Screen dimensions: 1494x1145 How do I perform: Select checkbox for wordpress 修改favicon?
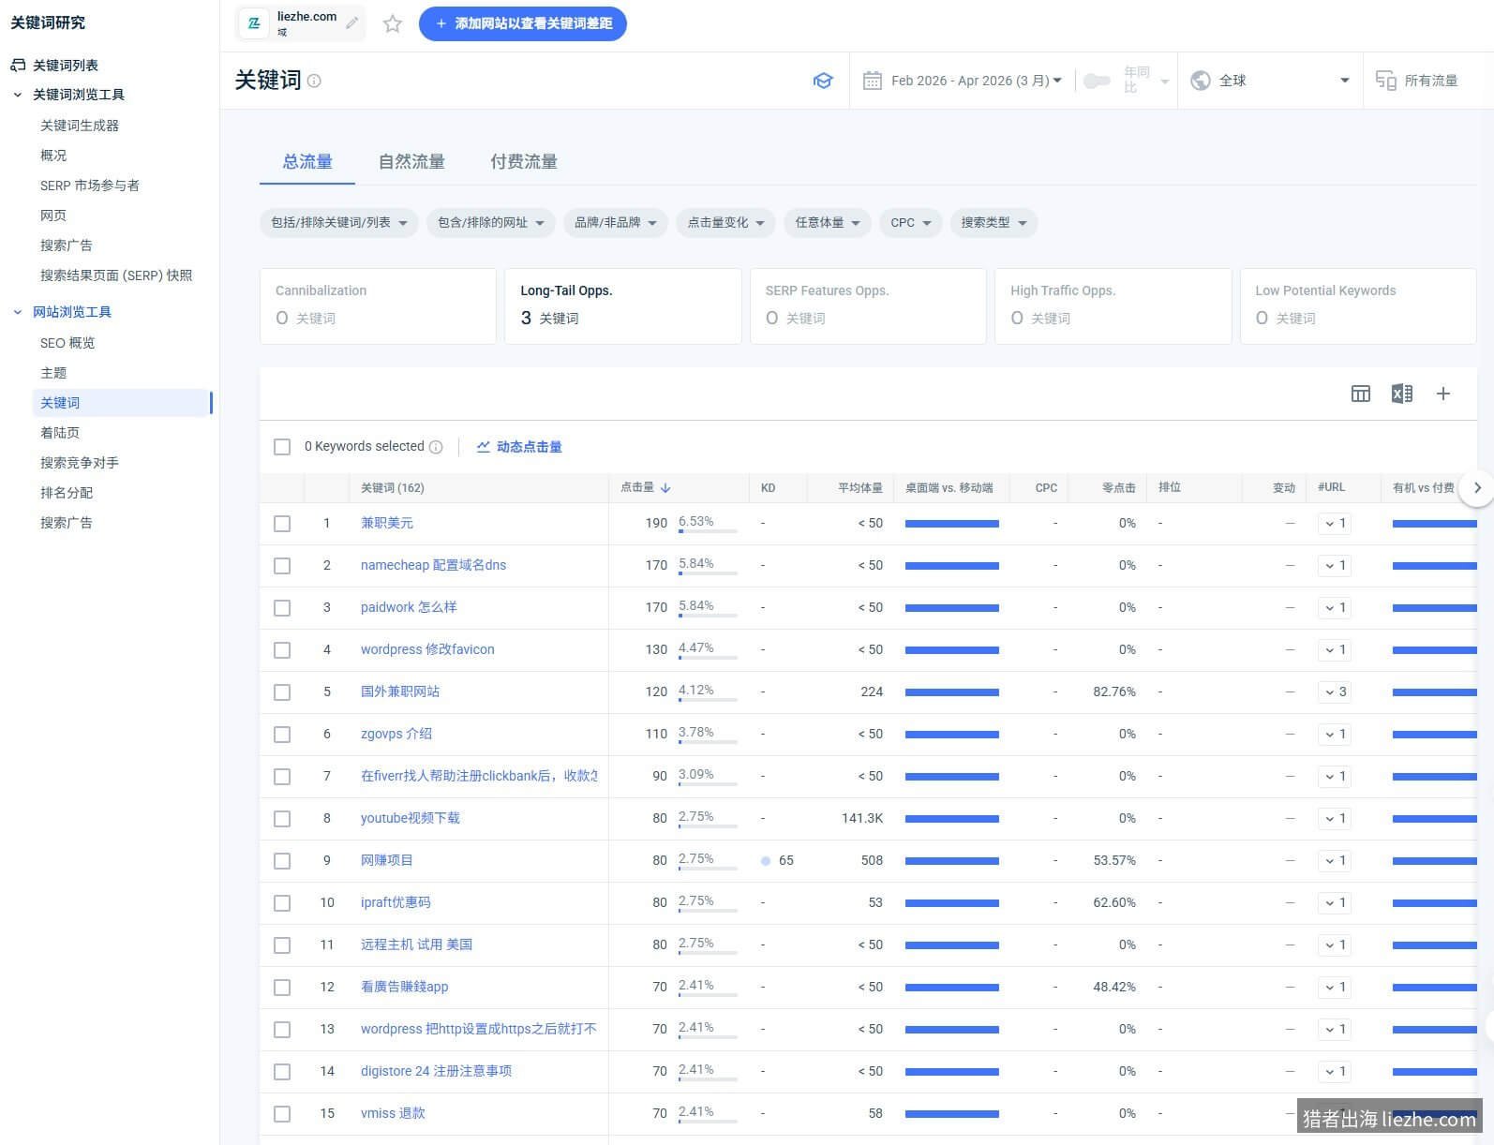point(282,650)
